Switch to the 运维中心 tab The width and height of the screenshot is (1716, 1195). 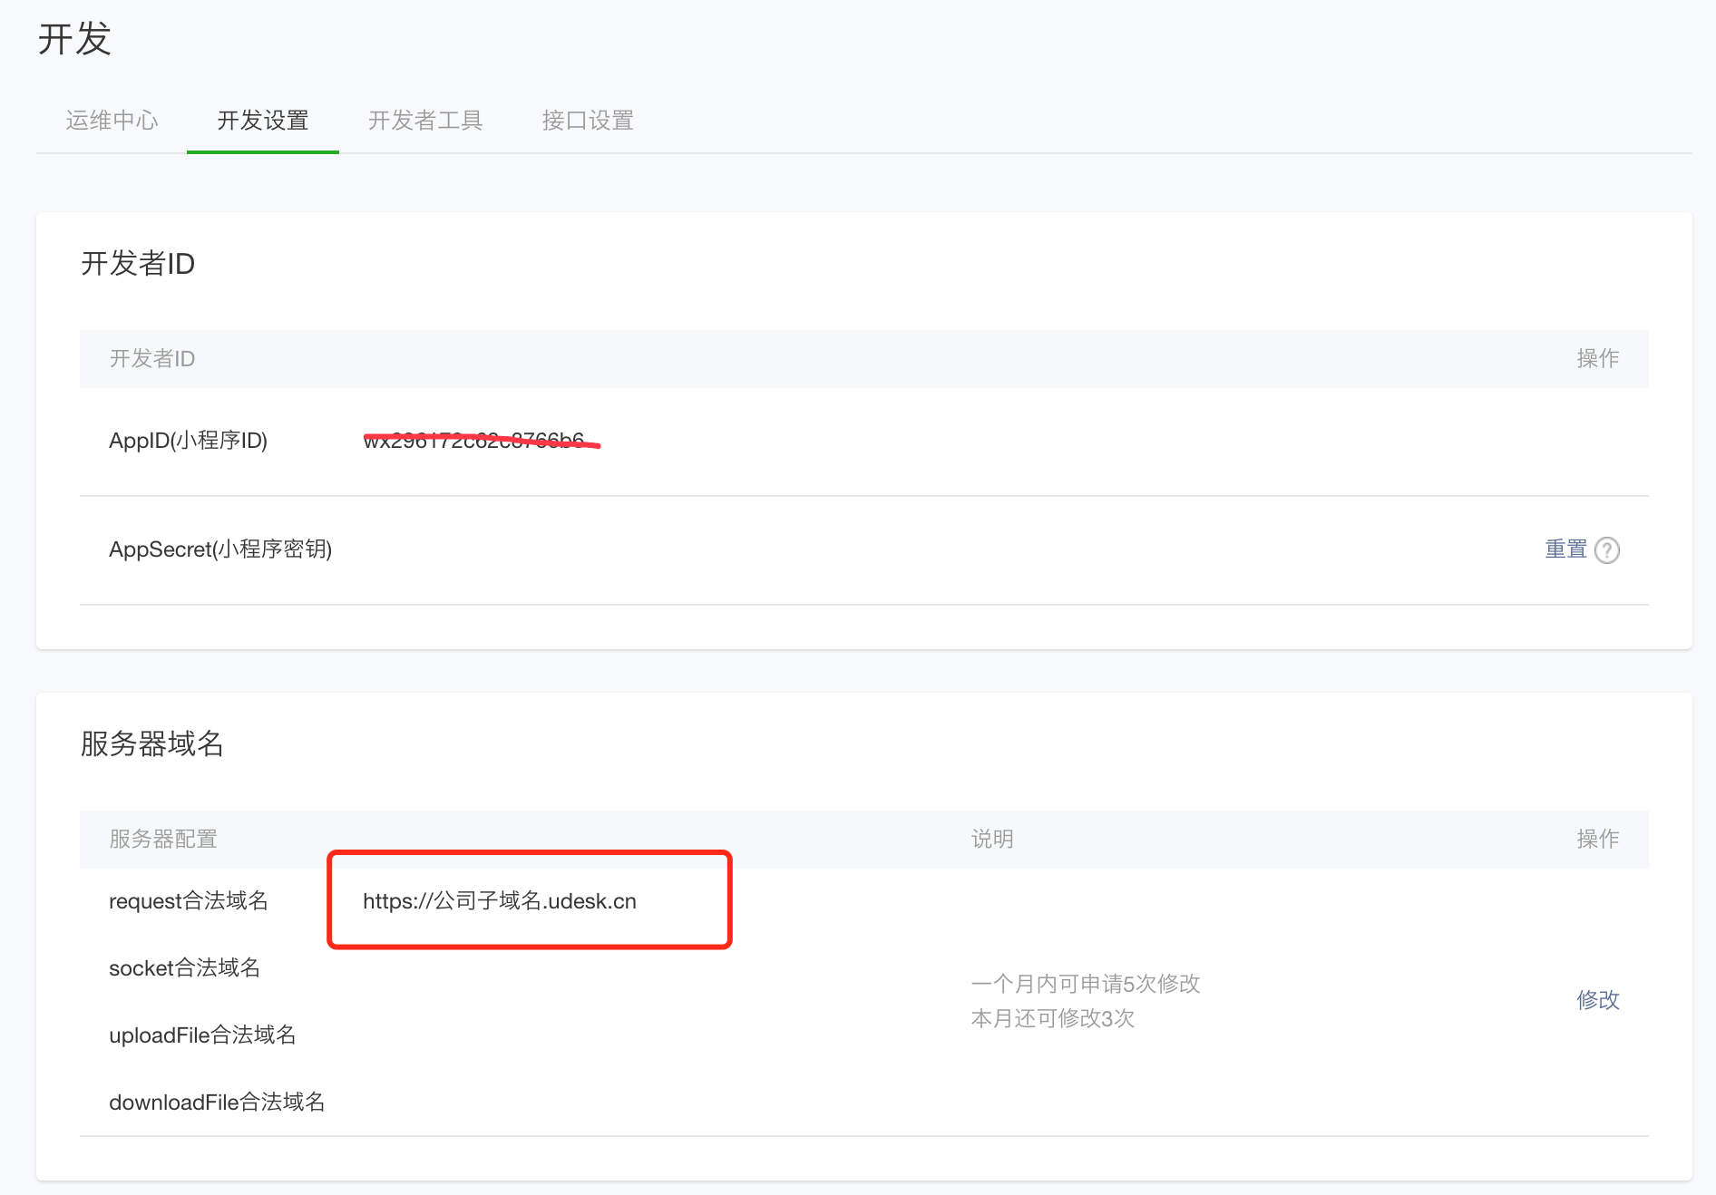click(x=112, y=121)
